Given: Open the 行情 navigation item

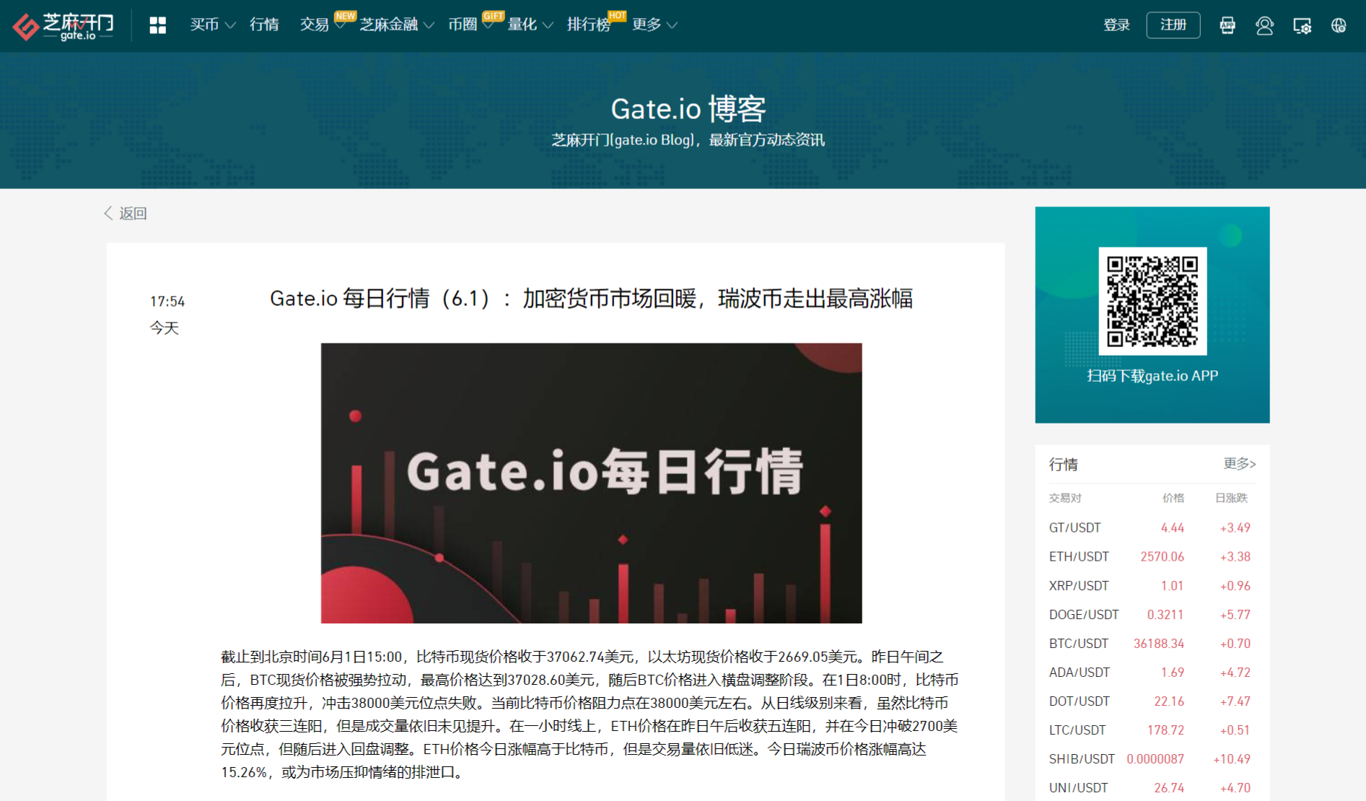Looking at the screenshot, I should pos(264,25).
